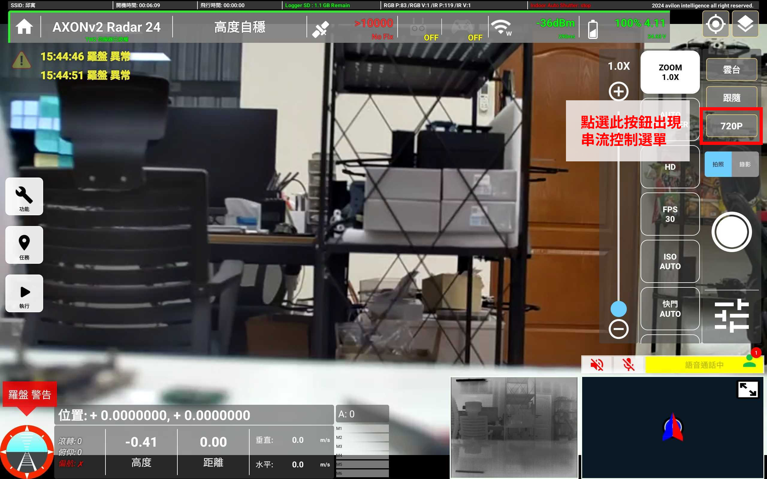
Task: Open the 功能 wrench tools panel
Action: click(24, 196)
